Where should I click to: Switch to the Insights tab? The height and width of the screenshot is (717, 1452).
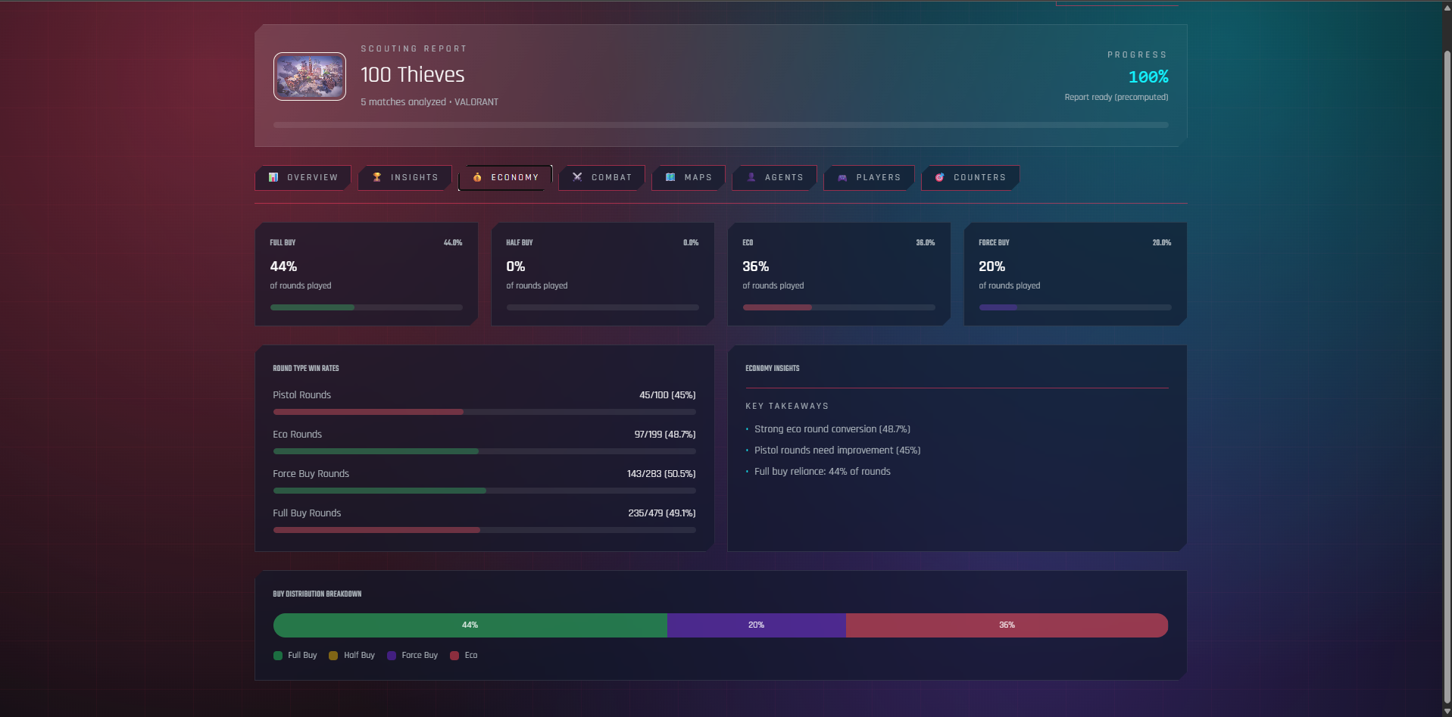click(405, 177)
